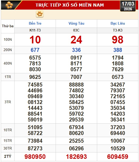This screenshot has width=139, height=162.
Task: Click the 10TR prize label
Action: click(x=8, y=130)
